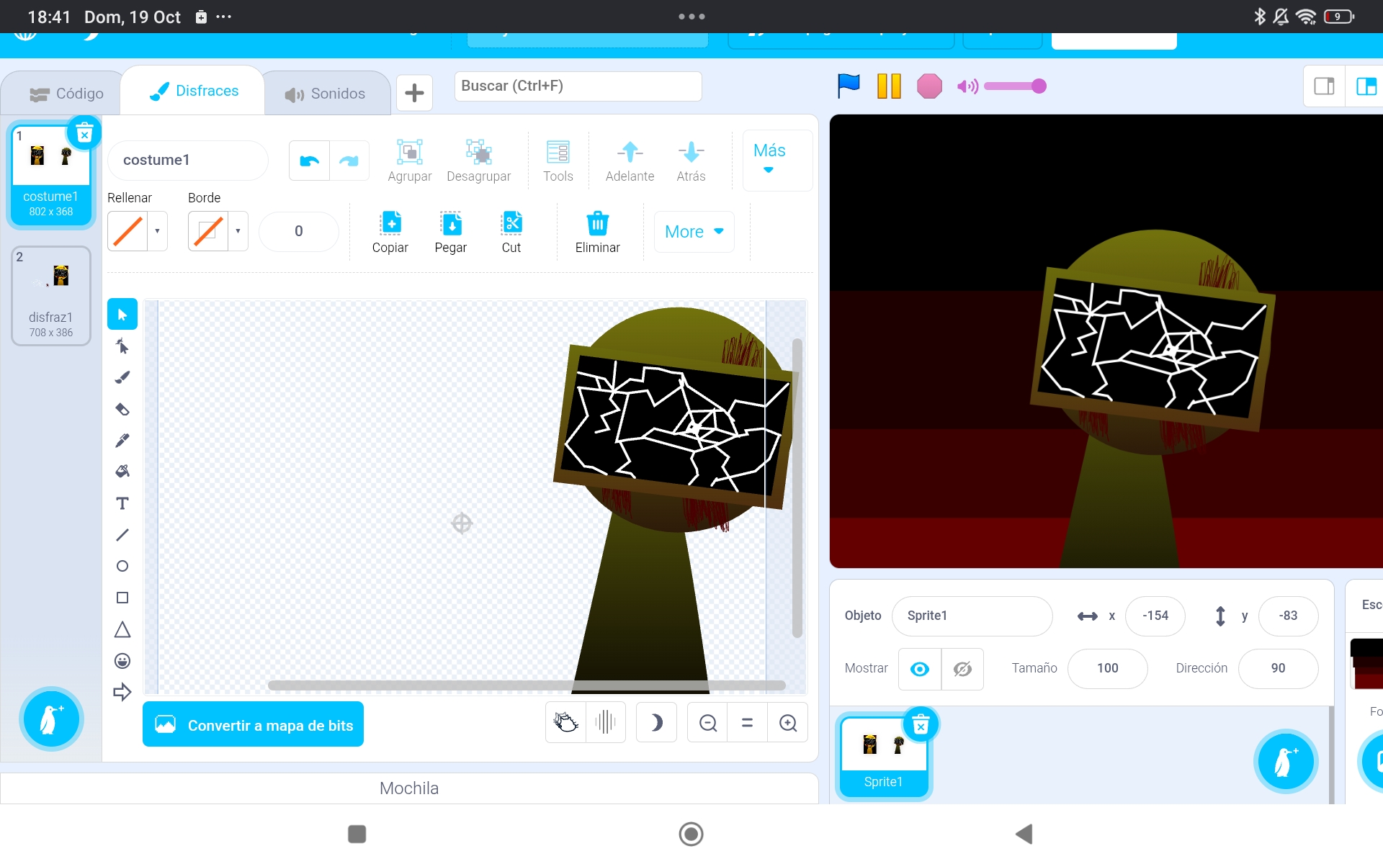Click the Eliminar trash icon
1383x864 pixels.
coord(597,224)
